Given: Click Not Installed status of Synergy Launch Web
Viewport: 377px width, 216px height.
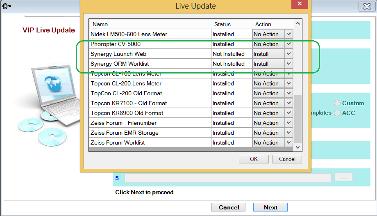Looking at the screenshot, I should click(x=228, y=54).
